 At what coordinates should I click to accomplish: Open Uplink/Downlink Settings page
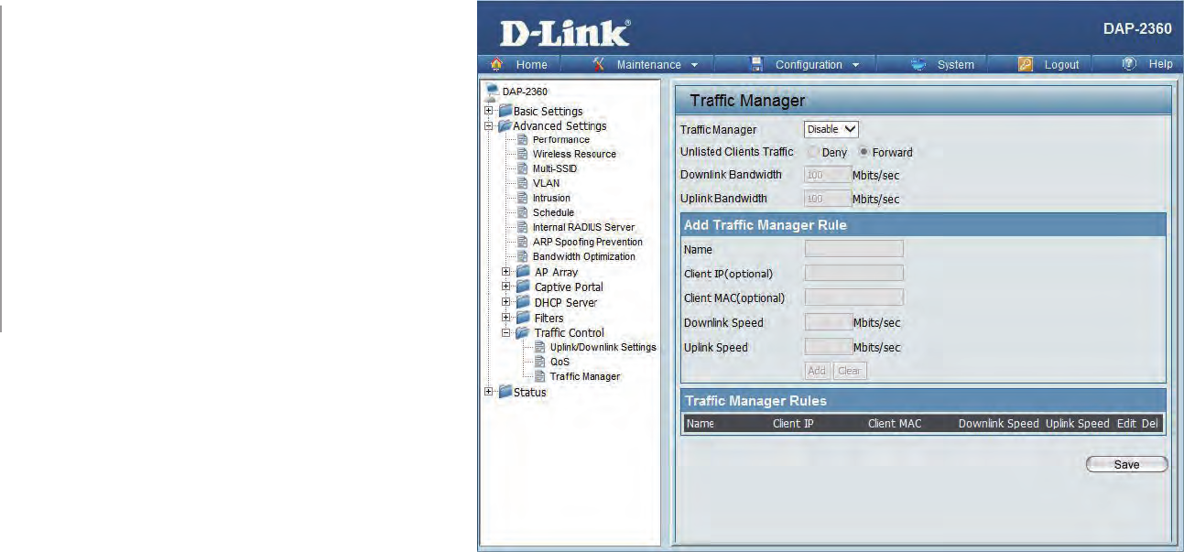coord(603,347)
